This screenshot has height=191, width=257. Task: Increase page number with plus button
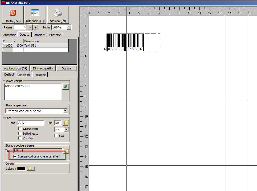35,27
